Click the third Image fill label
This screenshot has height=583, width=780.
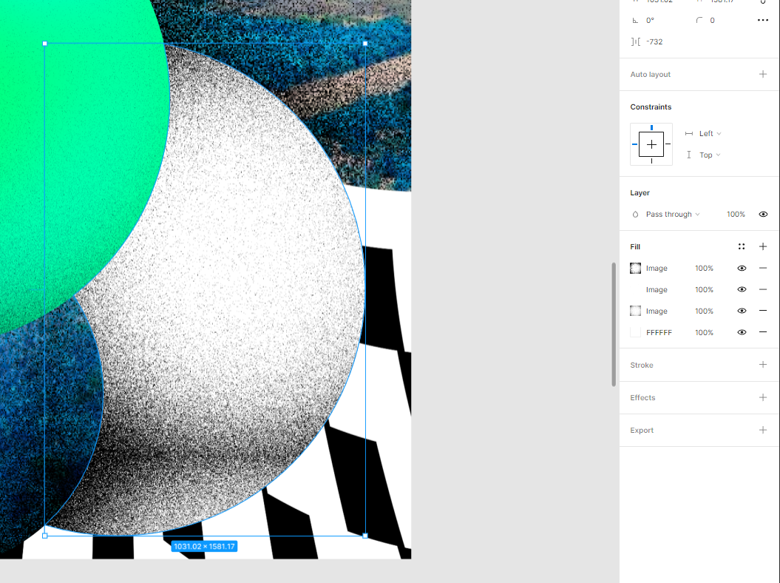click(657, 311)
